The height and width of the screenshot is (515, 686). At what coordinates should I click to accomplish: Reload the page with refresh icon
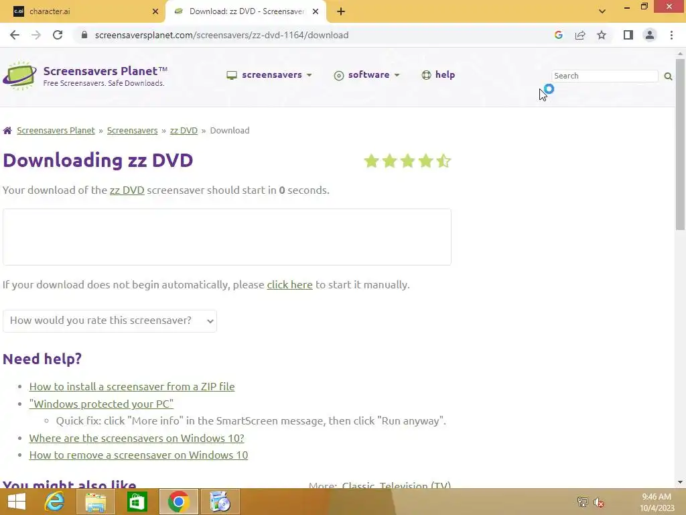point(58,35)
